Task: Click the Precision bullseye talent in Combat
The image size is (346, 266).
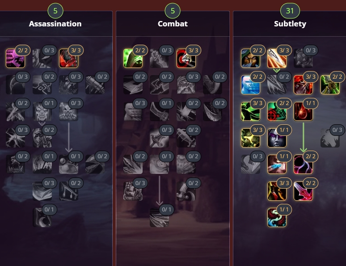Action: (186, 58)
